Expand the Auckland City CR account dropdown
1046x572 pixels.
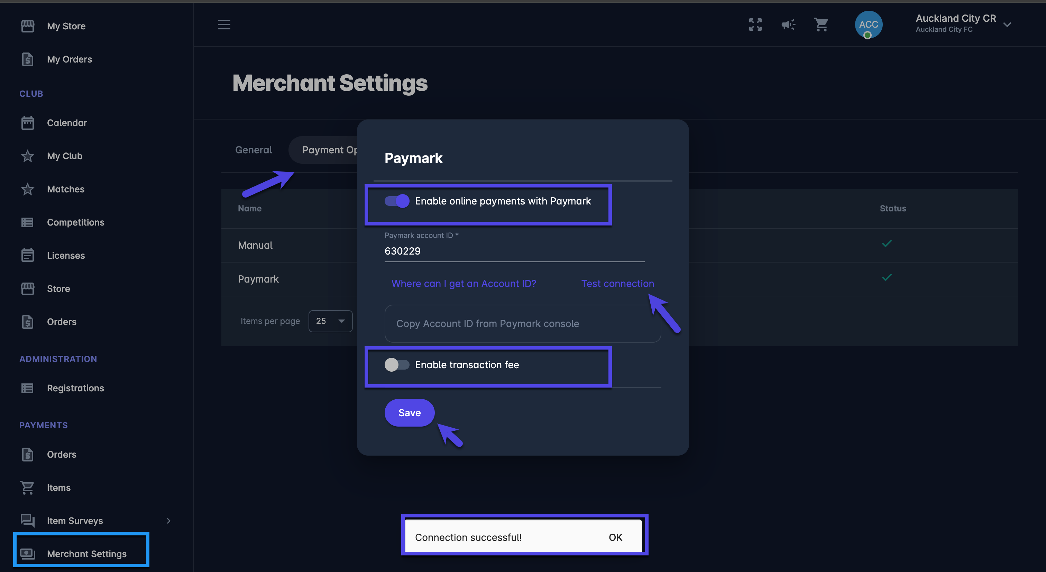click(1007, 24)
